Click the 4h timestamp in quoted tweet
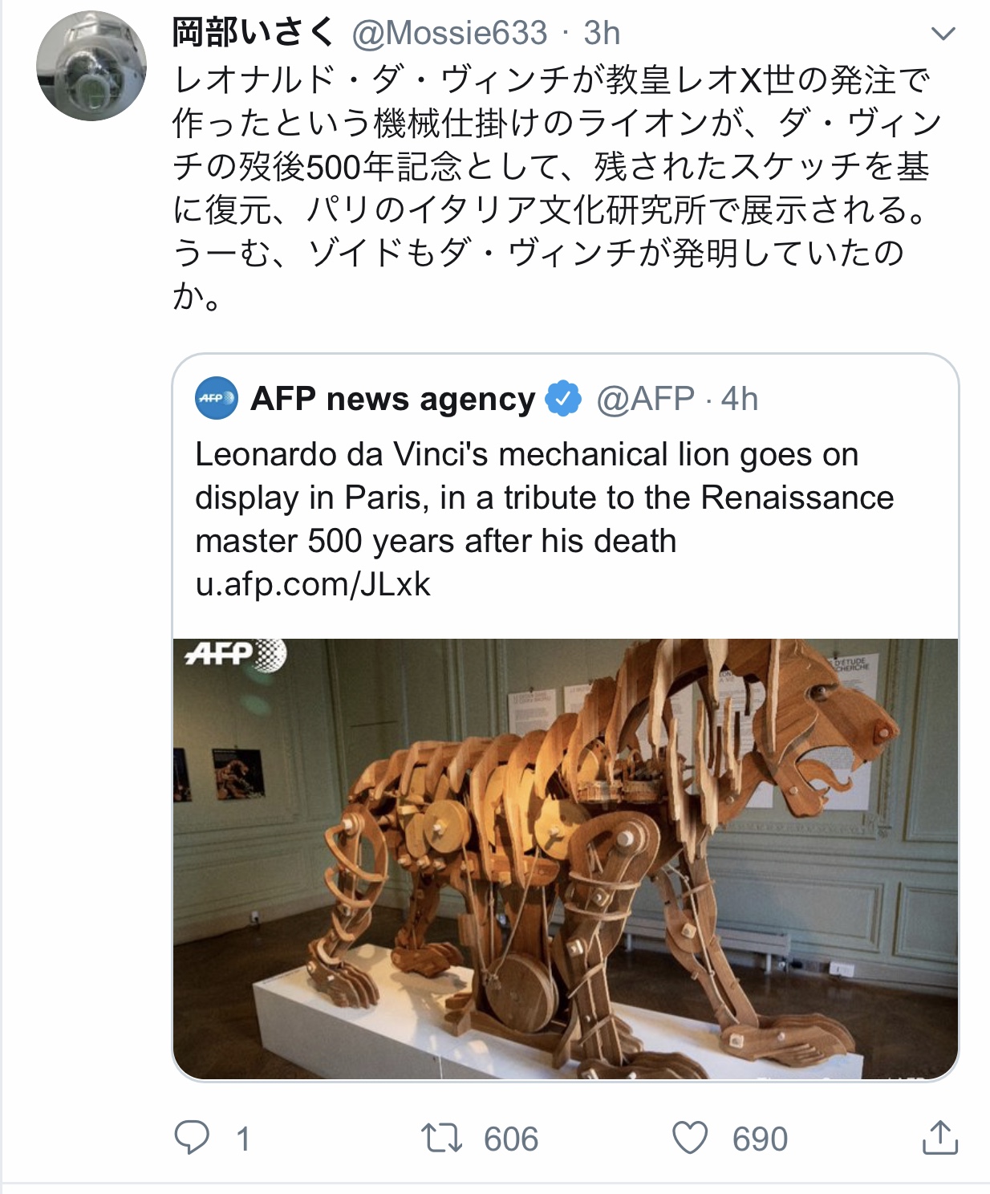The width and height of the screenshot is (990, 1194). click(x=740, y=399)
